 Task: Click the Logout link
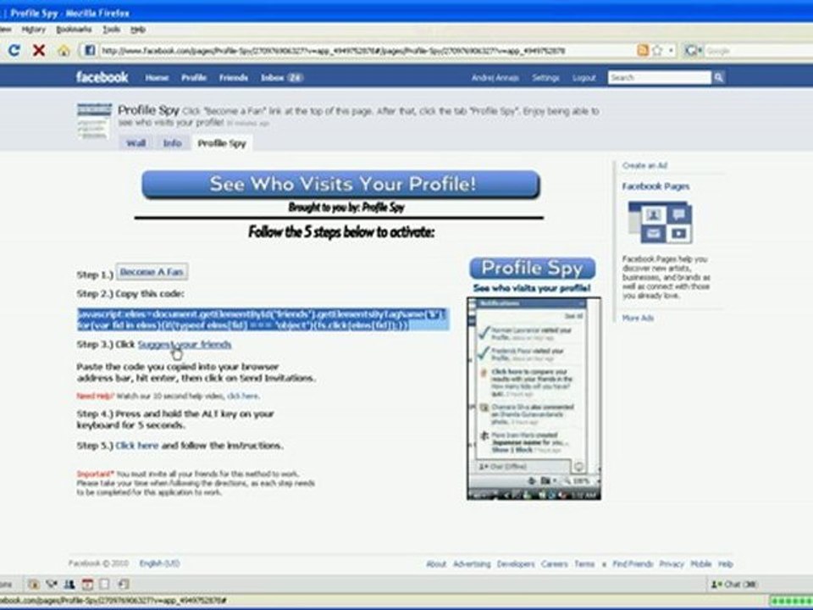[583, 78]
